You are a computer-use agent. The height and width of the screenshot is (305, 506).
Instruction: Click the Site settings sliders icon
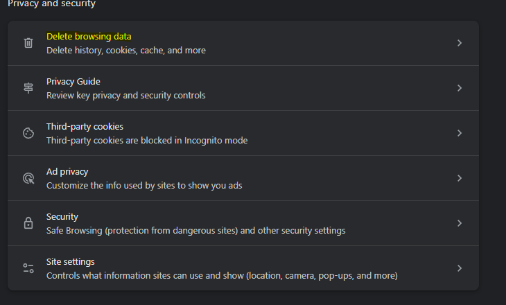click(28, 268)
